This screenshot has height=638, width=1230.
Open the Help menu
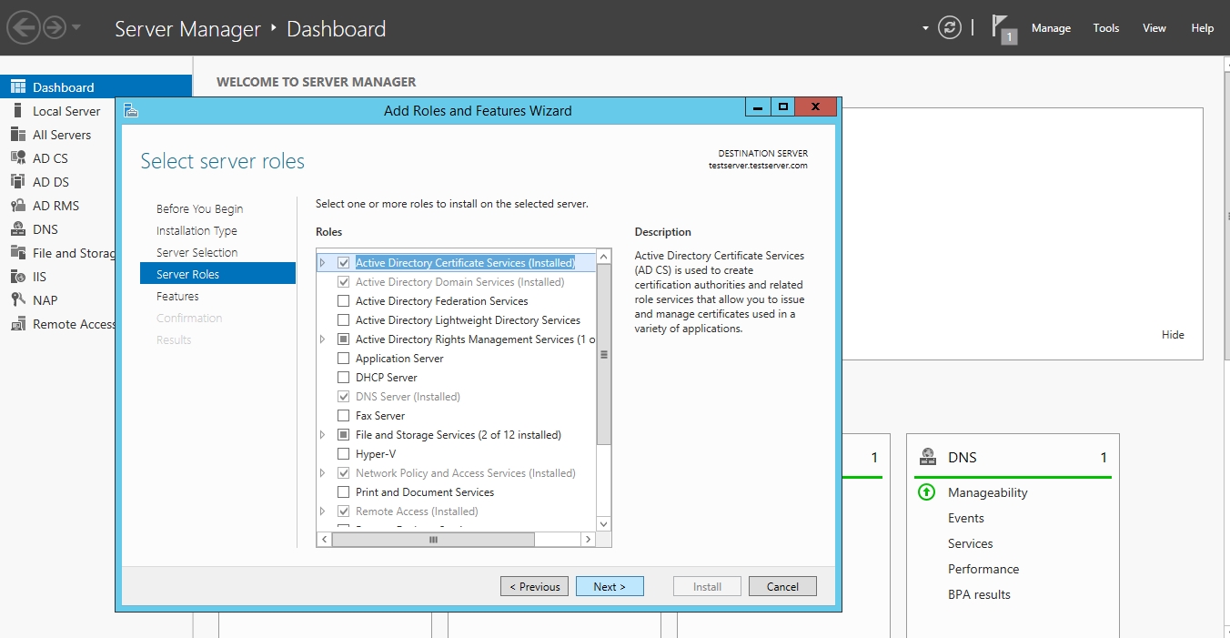(1203, 28)
